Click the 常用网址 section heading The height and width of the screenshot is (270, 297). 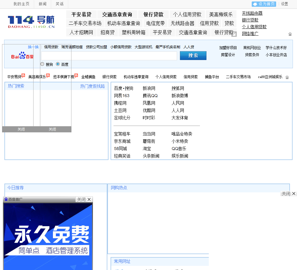[122, 261]
